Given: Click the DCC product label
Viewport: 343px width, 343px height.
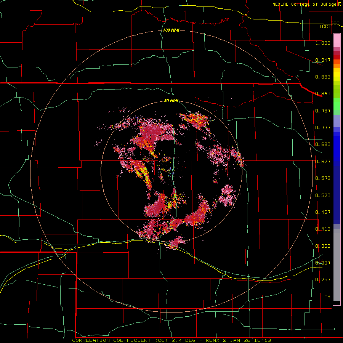Looking at the screenshot, I should point(335,22).
